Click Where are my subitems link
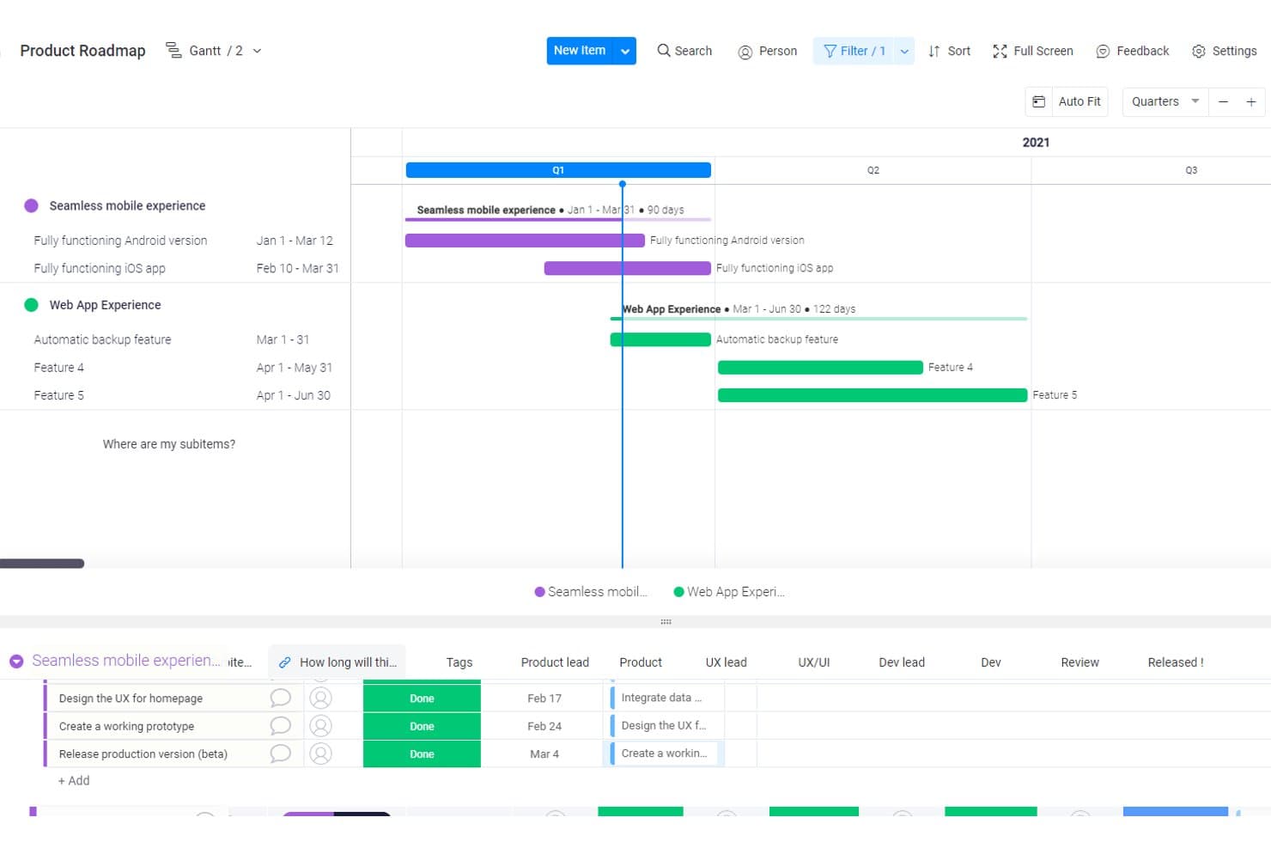This screenshot has height=848, width=1271. tap(169, 444)
